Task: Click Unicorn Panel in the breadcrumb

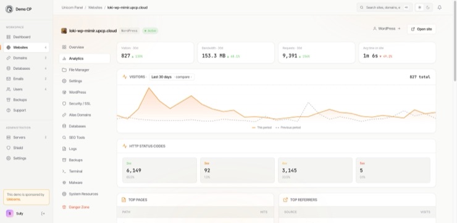Action: (72, 7)
